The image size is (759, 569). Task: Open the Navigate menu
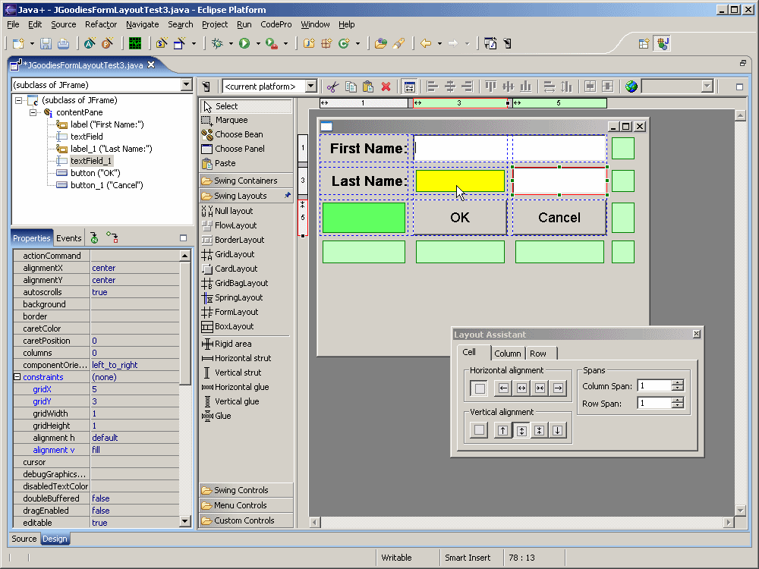click(143, 24)
